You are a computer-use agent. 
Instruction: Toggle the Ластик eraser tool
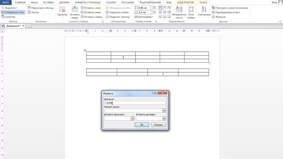coord(34,12)
